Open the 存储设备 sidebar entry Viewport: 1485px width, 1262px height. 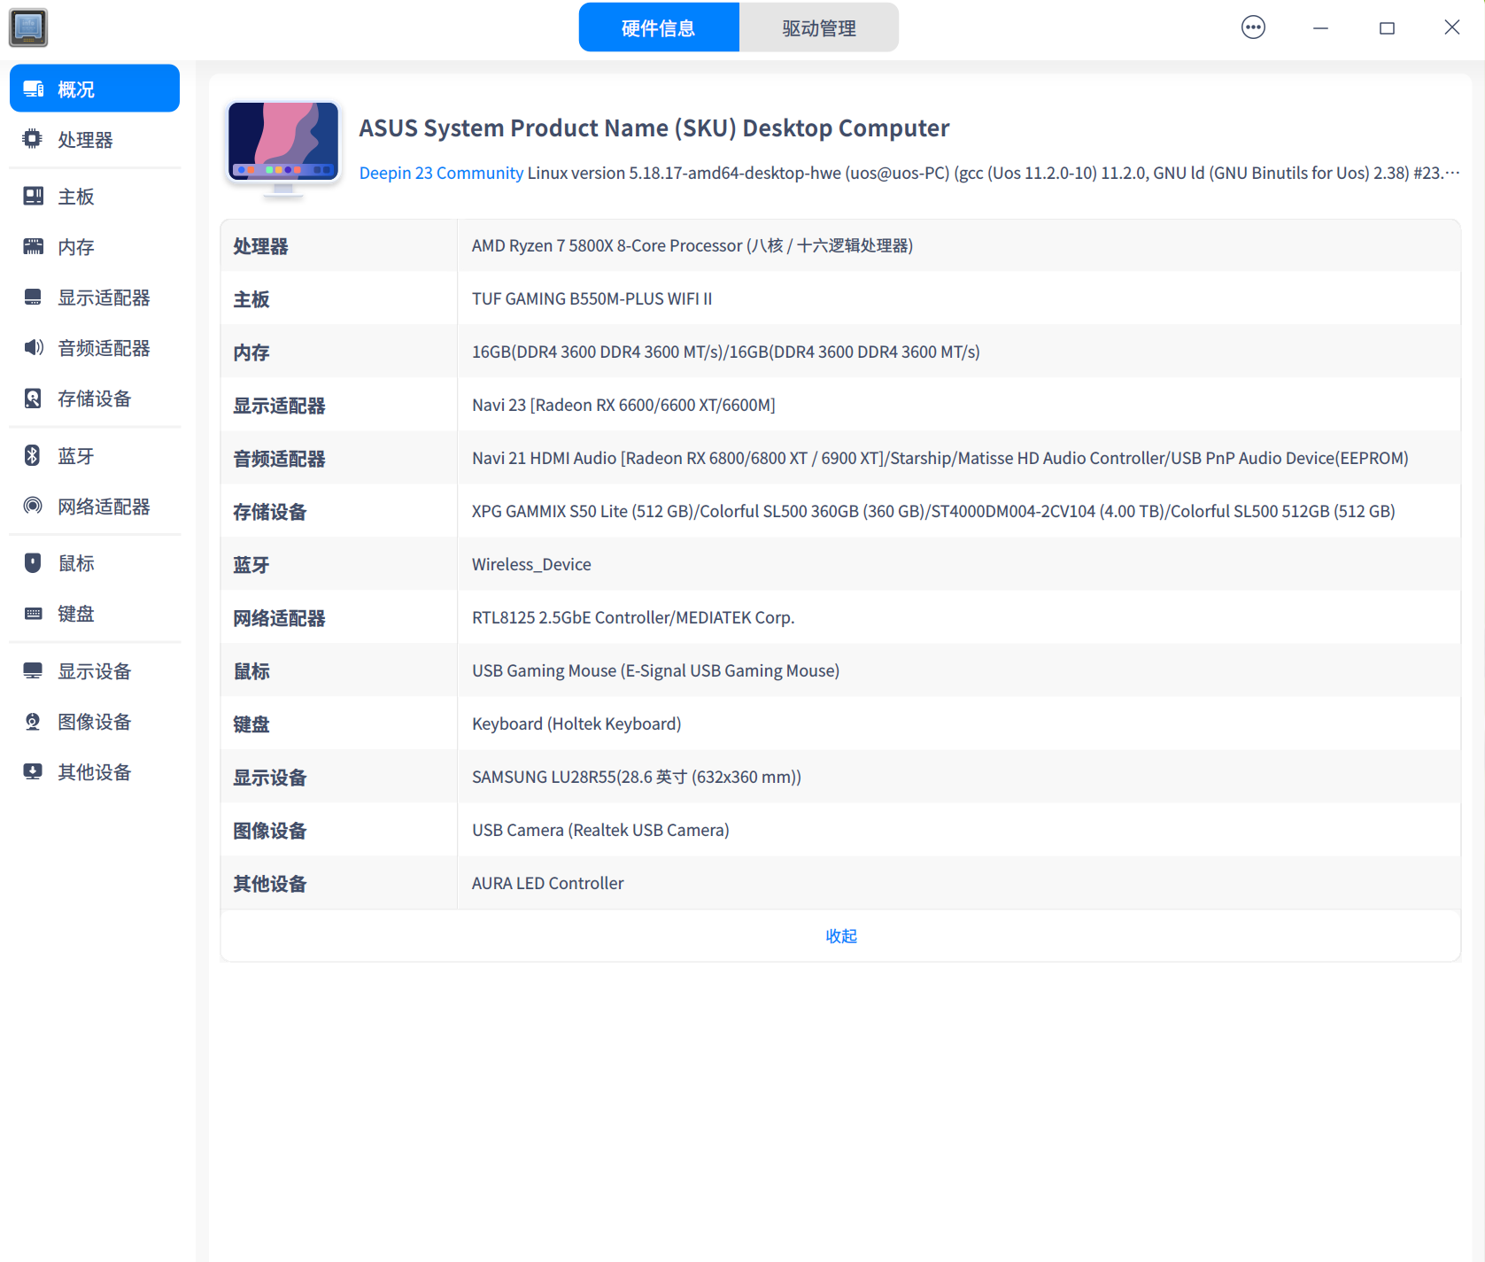click(x=95, y=398)
